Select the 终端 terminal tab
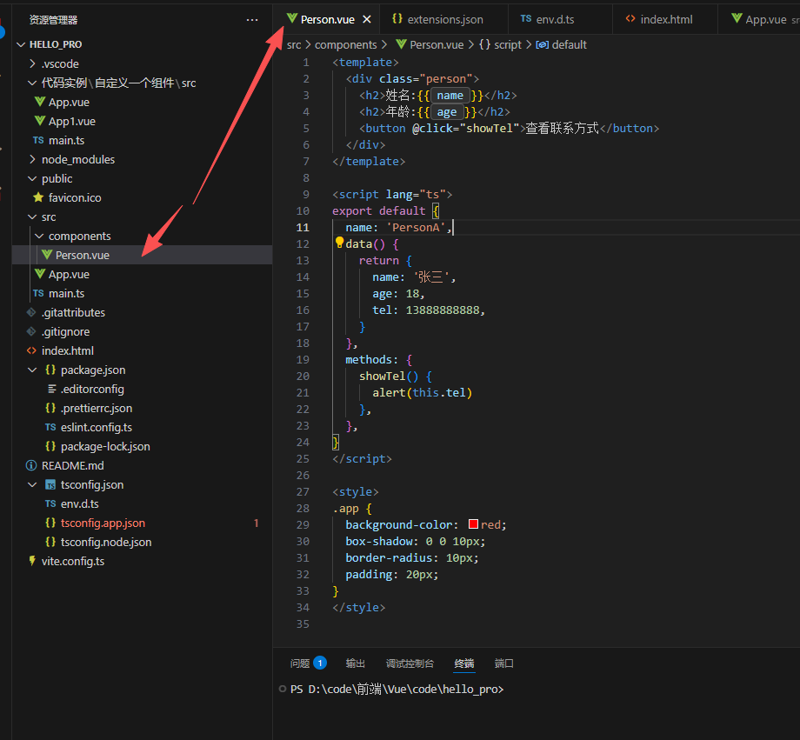Viewport: 800px width, 740px height. tap(464, 663)
